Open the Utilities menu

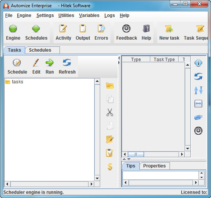[66, 15]
